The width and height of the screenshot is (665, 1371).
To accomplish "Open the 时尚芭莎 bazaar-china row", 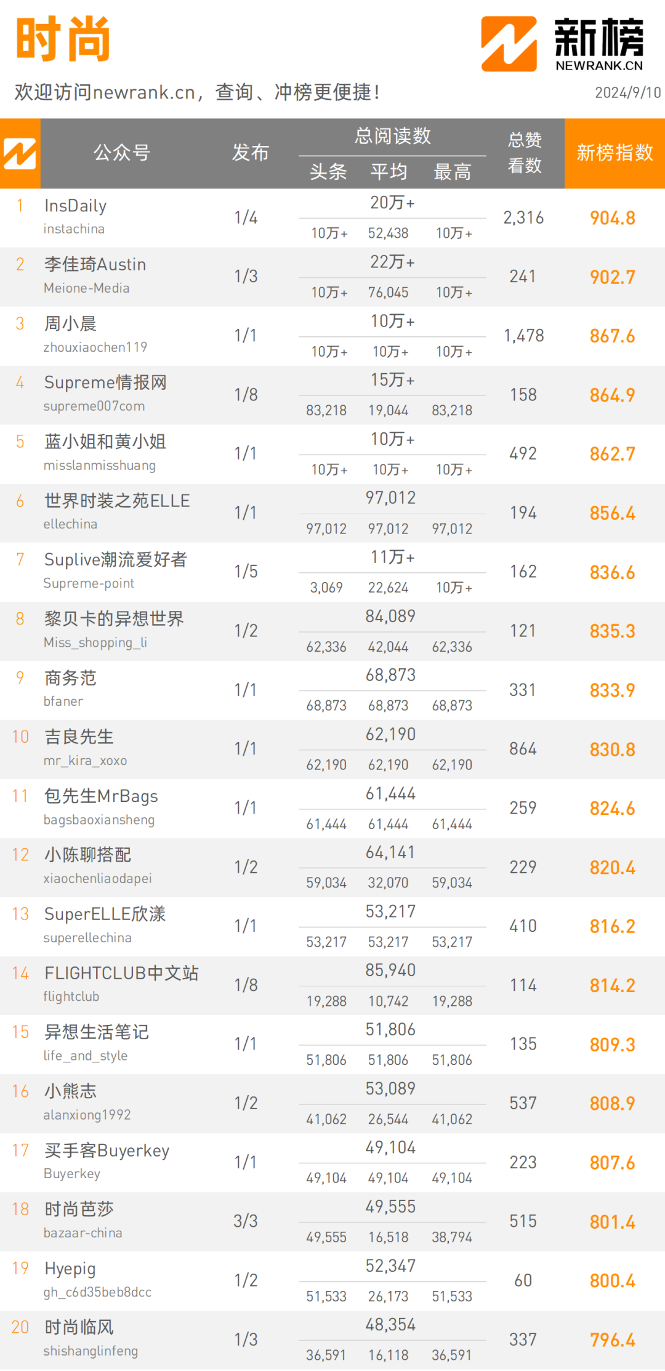I will pyautogui.click(x=332, y=1221).
